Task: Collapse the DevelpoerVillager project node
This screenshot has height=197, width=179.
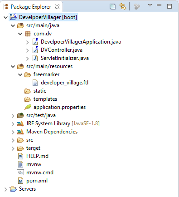Action: (5, 17)
